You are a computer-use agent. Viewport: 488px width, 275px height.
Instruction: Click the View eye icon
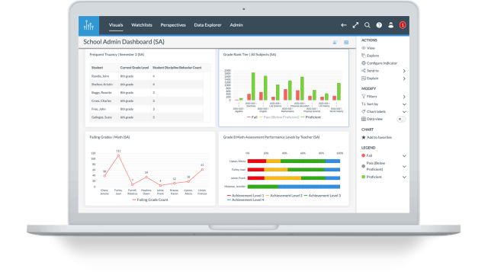pos(363,48)
